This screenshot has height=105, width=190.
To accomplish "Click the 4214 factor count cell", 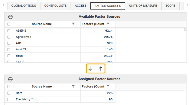I will pyautogui.click(x=98, y=31).
